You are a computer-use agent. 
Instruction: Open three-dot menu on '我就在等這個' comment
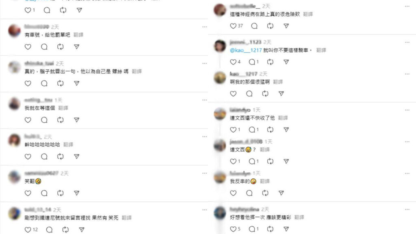point(204,100)
